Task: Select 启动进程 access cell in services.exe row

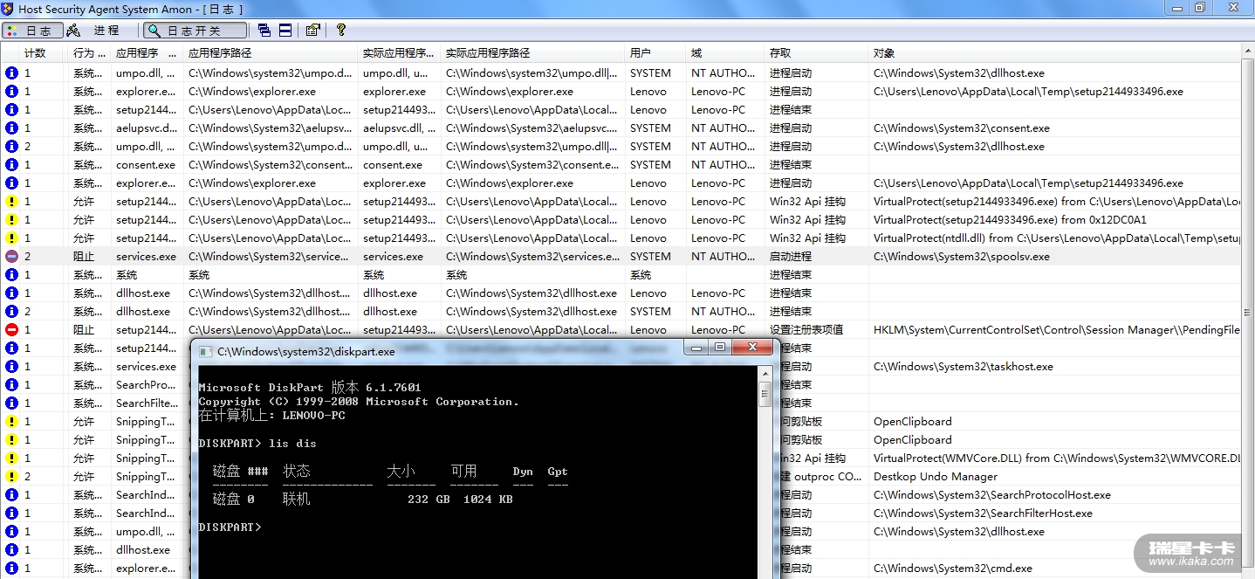Action: [x=790, y=257]
